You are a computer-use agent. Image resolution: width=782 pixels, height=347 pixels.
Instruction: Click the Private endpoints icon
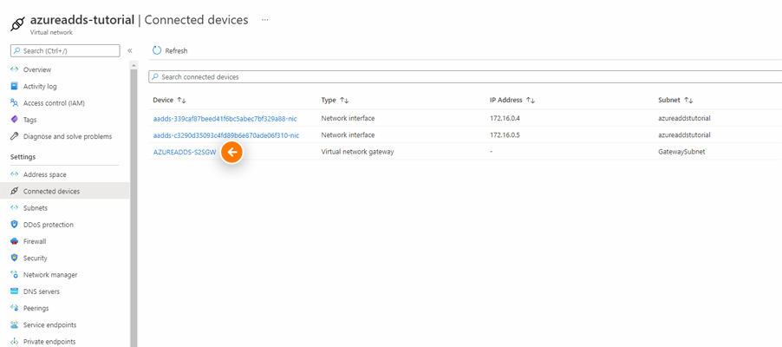(15, 342)
